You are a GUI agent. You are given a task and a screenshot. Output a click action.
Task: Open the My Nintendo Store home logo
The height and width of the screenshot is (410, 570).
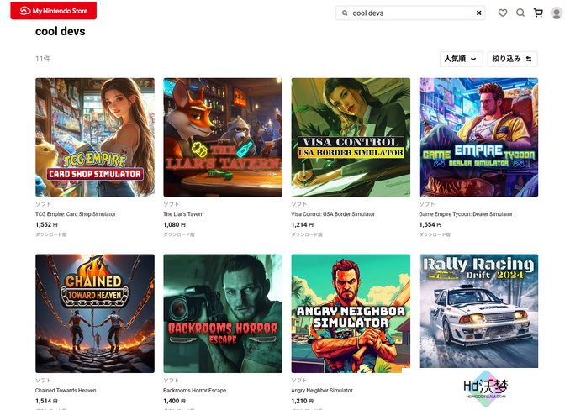coord(54,11)
